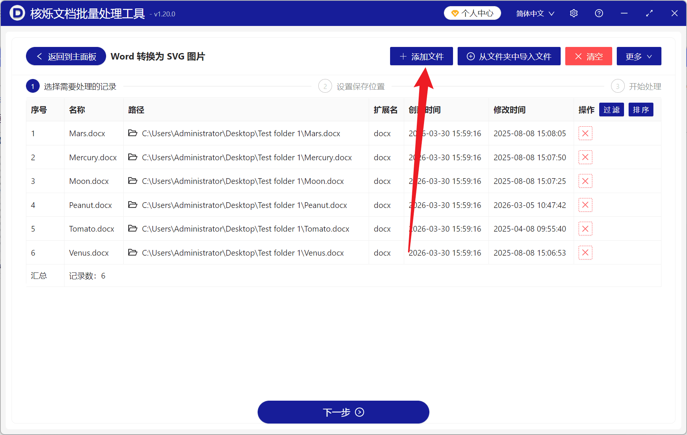Click the folder icon beside Mercury.docx path
Viewport: 687px width, 435px height.
click(x=132, y=157)
